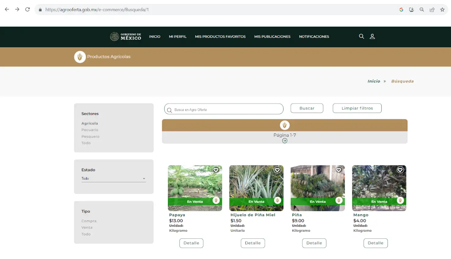Image resolution: width=451 pixels, height=259 pixels.
Task: Favorite the Mango listing
Action: click(400, 170)
